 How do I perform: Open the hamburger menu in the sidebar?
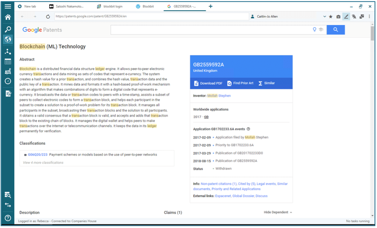(8, 6)
